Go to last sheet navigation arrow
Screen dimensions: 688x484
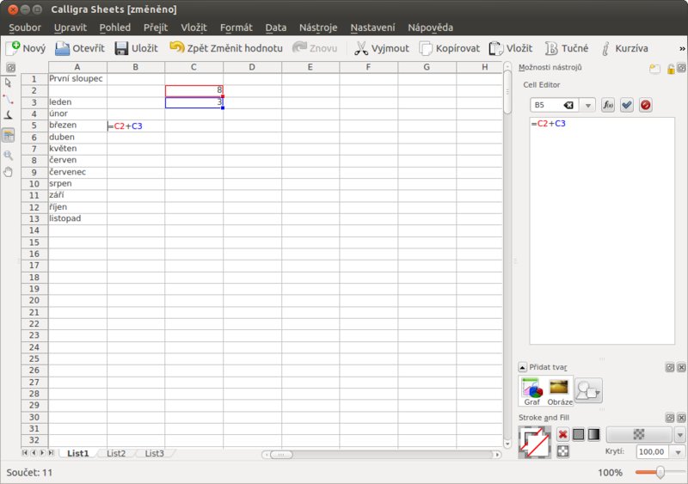[51, 452]
